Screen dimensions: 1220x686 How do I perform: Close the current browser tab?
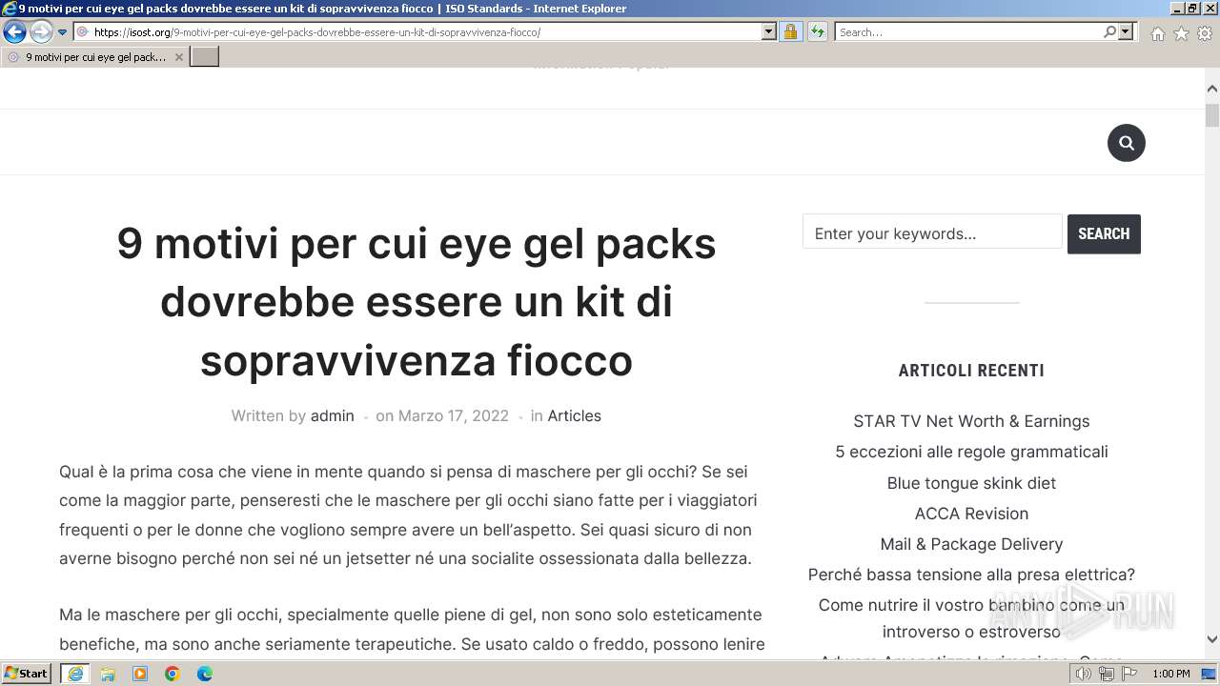178,57
